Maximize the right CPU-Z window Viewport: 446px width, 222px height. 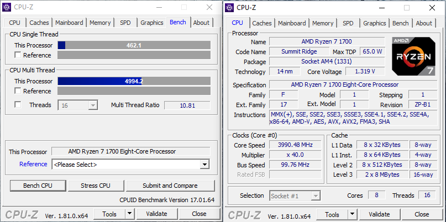coord(407,8)
